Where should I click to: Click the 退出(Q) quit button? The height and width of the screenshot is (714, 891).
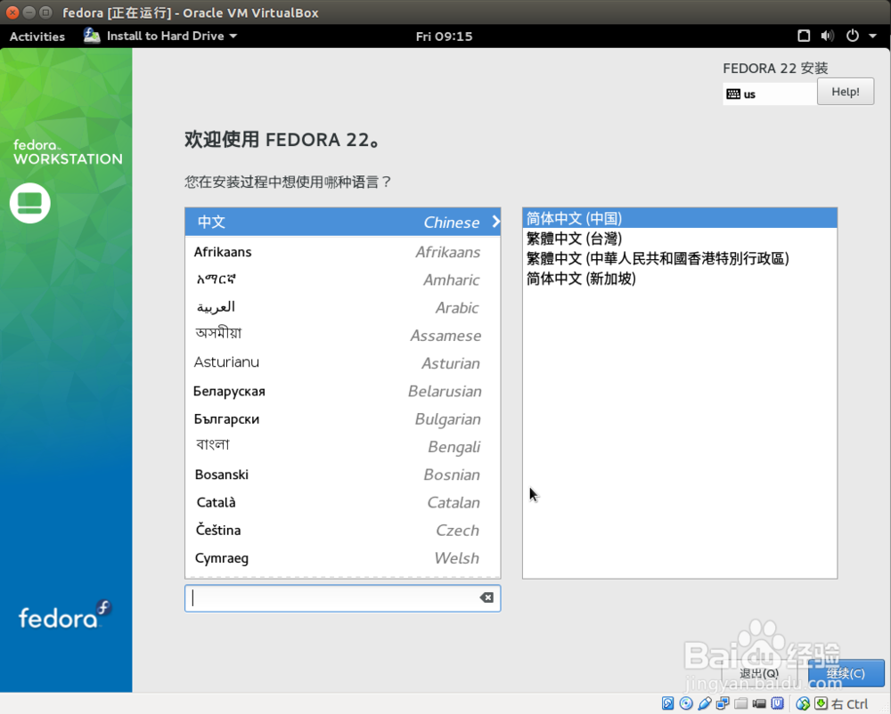[758, 673]
